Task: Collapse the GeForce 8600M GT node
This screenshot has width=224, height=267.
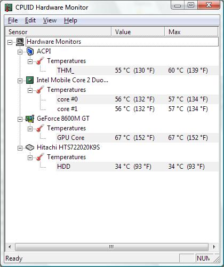Action: (20, 119)
